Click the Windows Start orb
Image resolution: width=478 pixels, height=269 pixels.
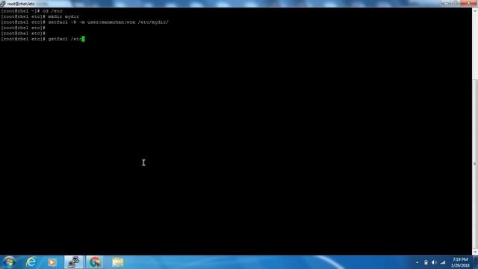coord(9,262)
